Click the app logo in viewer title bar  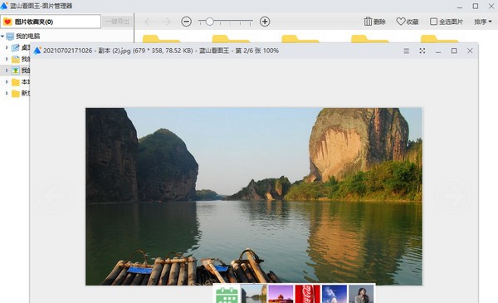point(37,51)
